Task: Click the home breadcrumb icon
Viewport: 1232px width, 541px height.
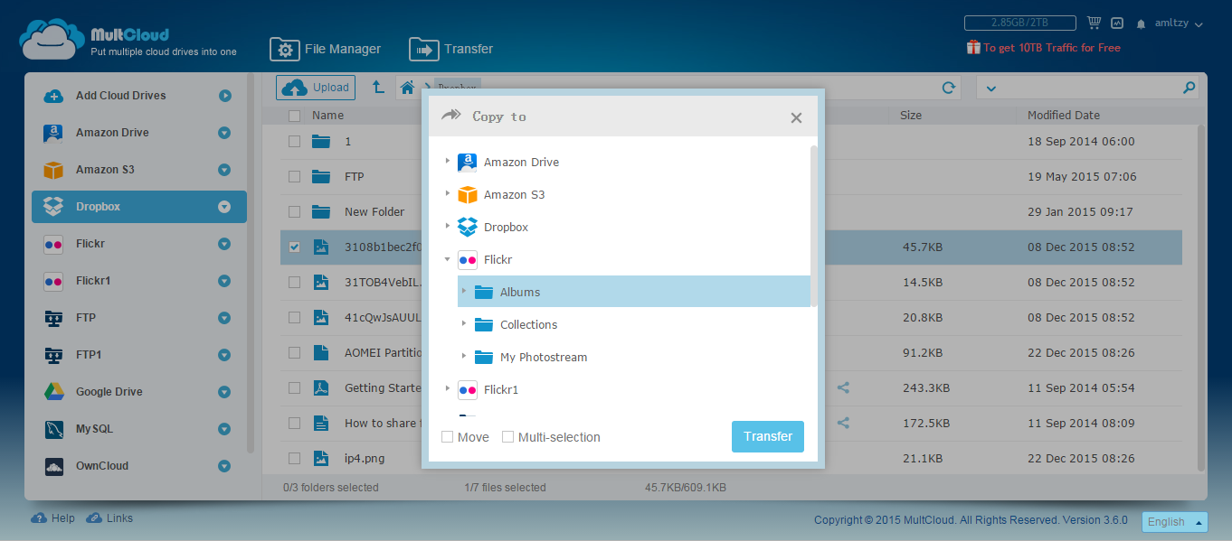Action: [x=408, y=88]
